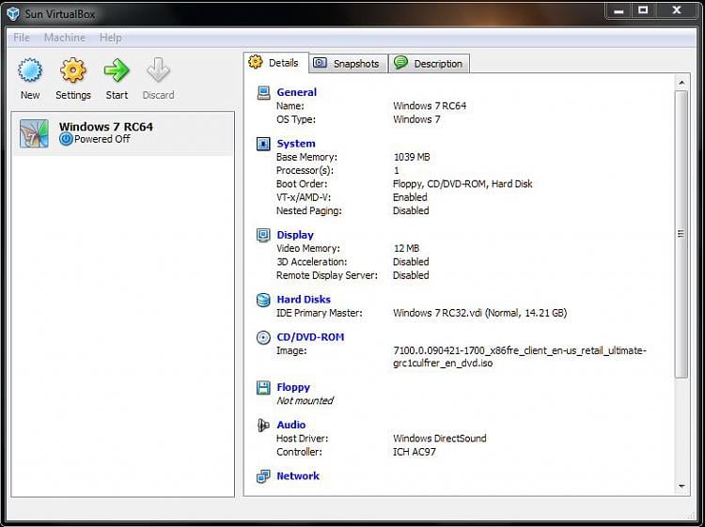Open the Hard Disks settings link
The image size is (705, 527).
point(304,300)
